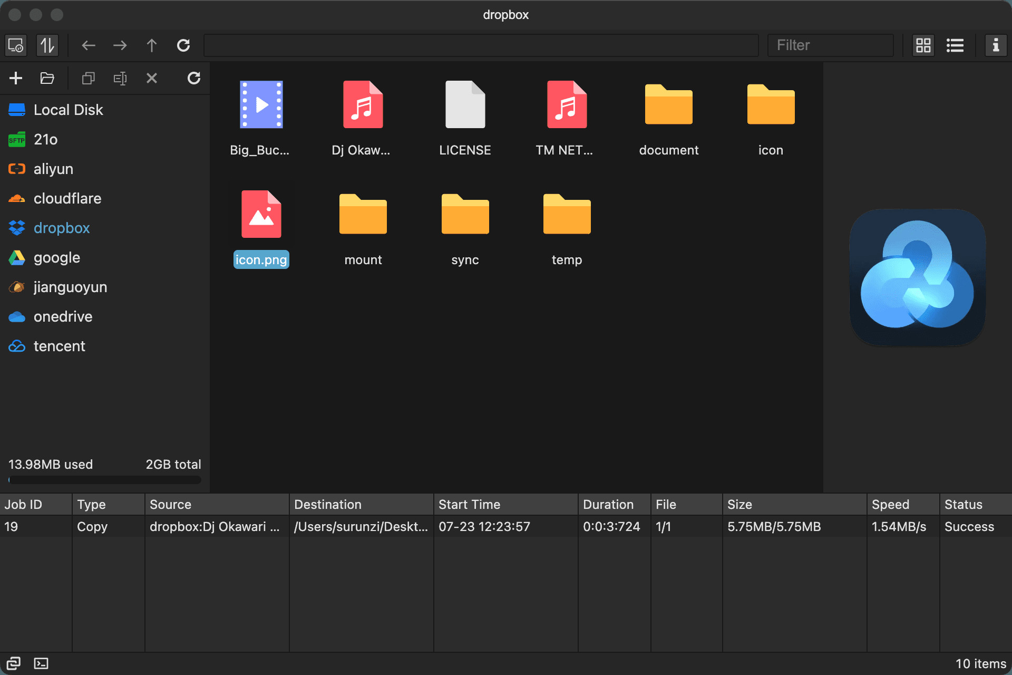Switch to list view
The image size is (1012, 675).
pos(955,45)
